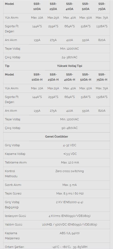Click the Tepki Süresi row label
Viewport: 113px width, 249px height.
click(13, 194)
